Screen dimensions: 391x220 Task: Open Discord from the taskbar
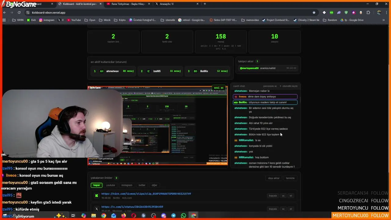pos(163,216)
